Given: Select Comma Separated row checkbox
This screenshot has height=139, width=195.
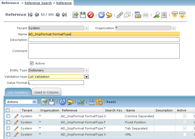Looking at the screenshot, I should pos(8,116).
